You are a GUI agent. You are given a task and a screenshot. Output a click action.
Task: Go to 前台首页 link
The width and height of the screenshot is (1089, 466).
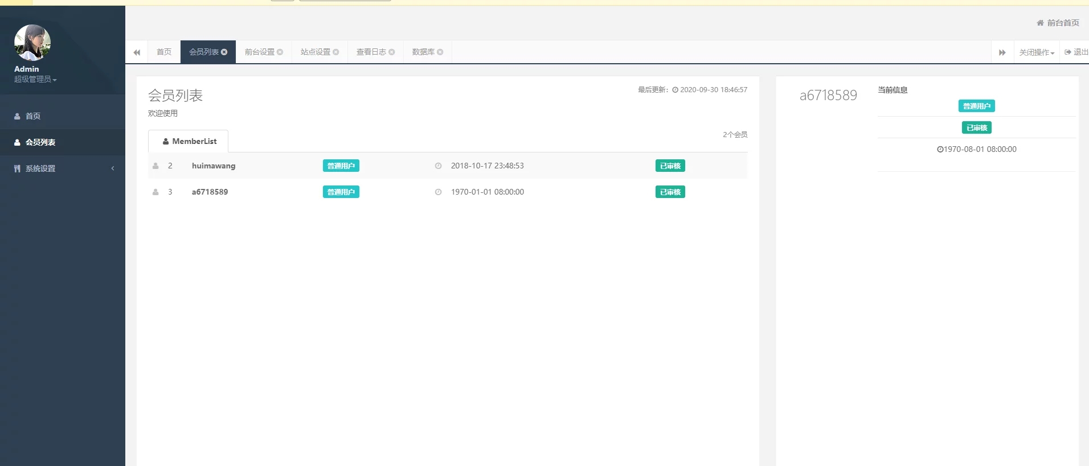pos(1058,23)
